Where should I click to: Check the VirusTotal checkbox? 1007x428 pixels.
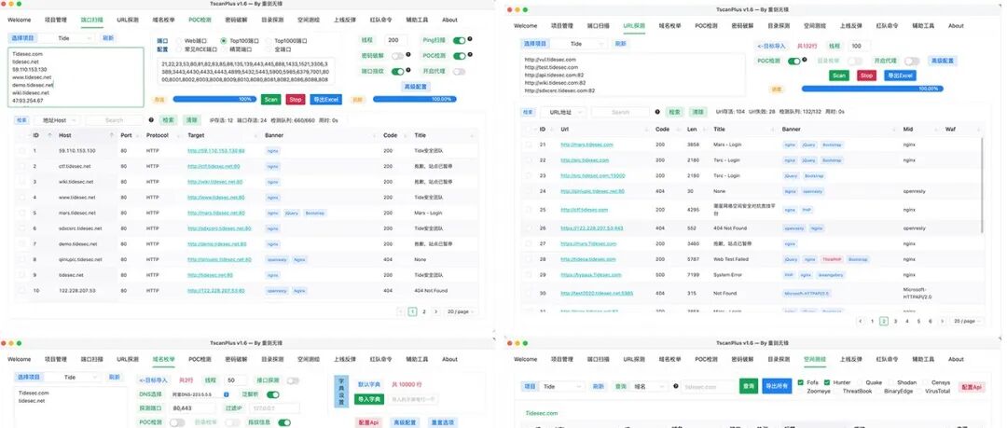[x=919, y=391]
